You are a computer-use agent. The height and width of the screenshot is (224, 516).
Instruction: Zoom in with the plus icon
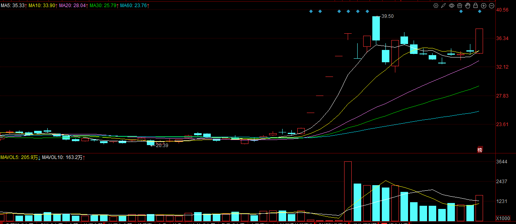(483, 6)
